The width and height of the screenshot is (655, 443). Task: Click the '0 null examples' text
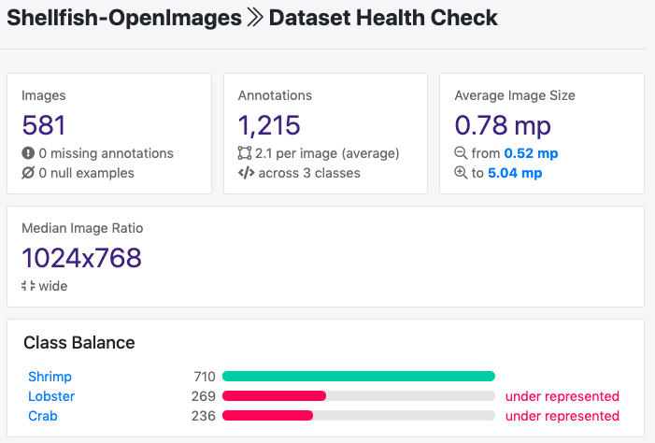pyautogui.click(x=87, y=173)
